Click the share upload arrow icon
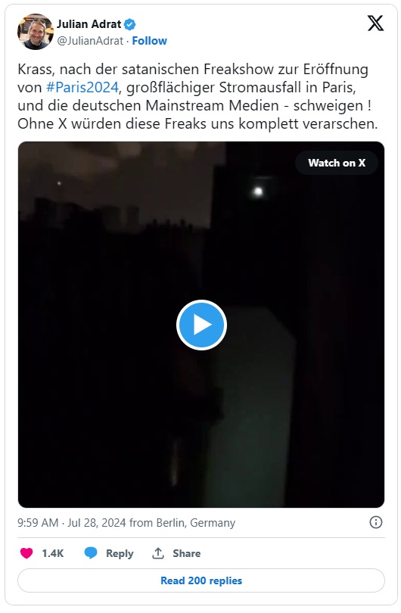The image size is (401, 613). tap(158, 553)
